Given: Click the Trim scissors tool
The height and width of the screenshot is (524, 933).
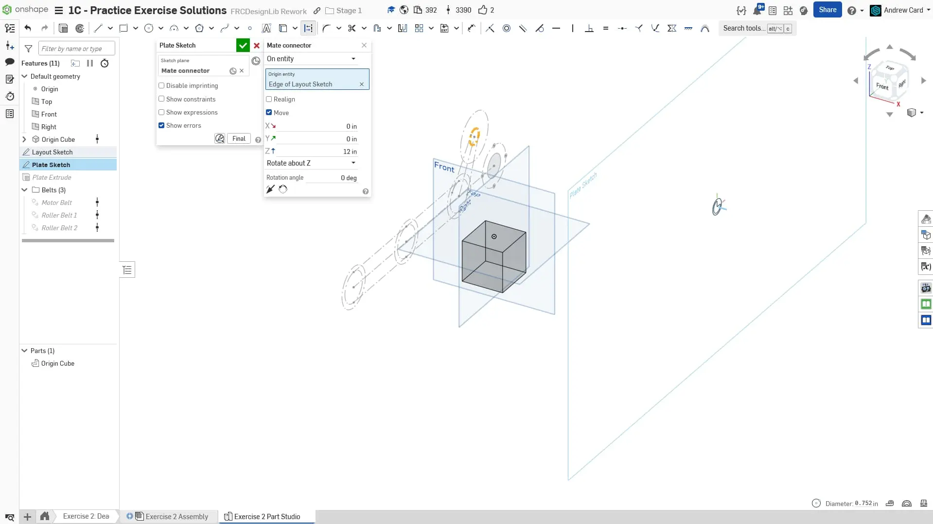Looking at the screenshot, I should point(352,28).
